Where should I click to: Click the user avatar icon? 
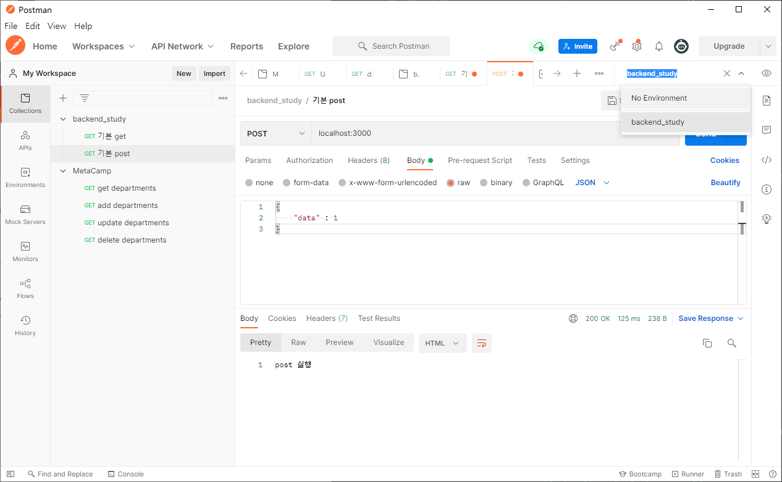pos(681,46)
